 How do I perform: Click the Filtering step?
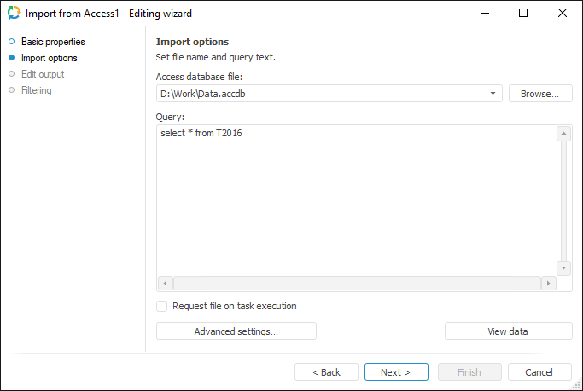(x=36, y=90)
